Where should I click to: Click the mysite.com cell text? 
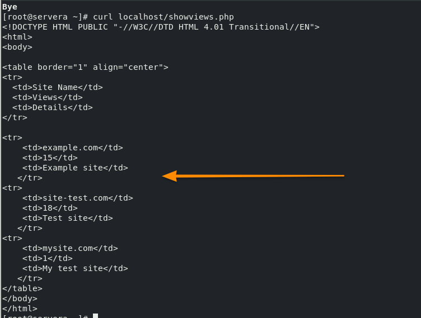click(70, 248)
